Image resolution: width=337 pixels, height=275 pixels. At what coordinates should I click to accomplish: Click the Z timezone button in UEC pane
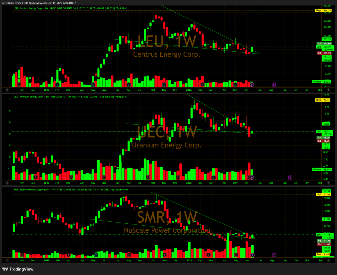point(7,183)
